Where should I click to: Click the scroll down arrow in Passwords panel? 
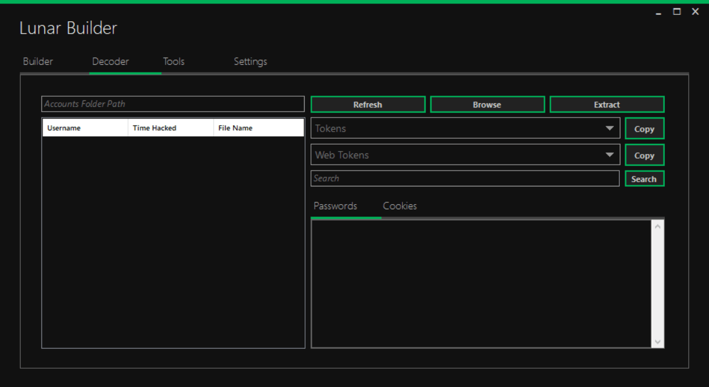click(x=658, y=342)
